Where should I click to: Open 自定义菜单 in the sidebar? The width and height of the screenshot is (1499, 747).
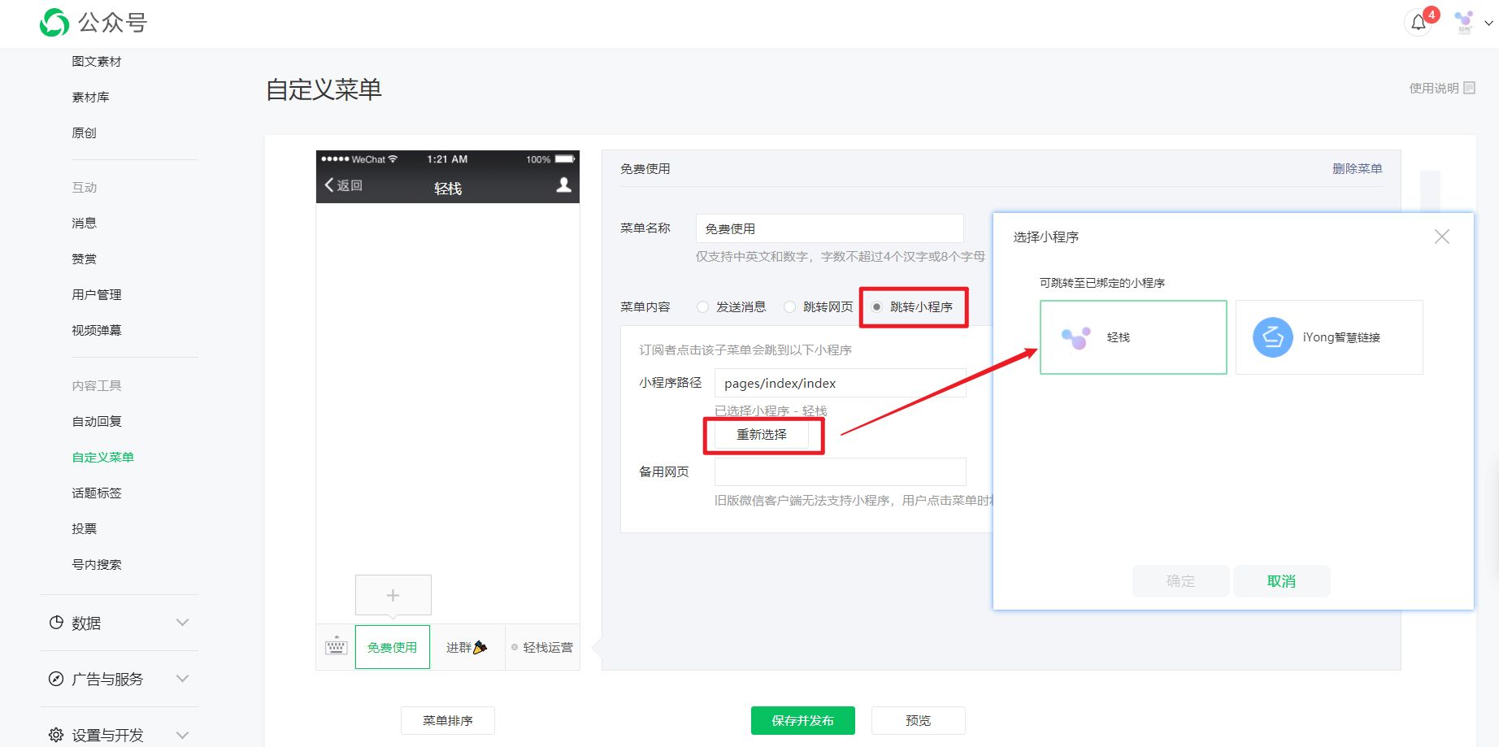pyautogui.click(x=102, y=457)
